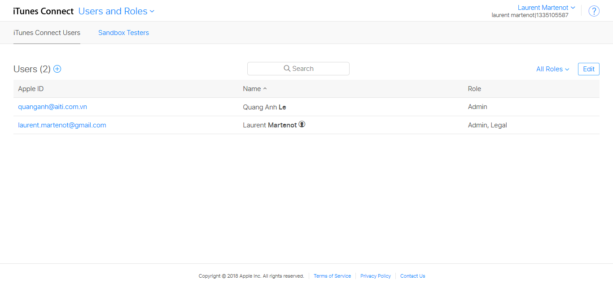Click the magnifier icon in search box

(287, 69)
